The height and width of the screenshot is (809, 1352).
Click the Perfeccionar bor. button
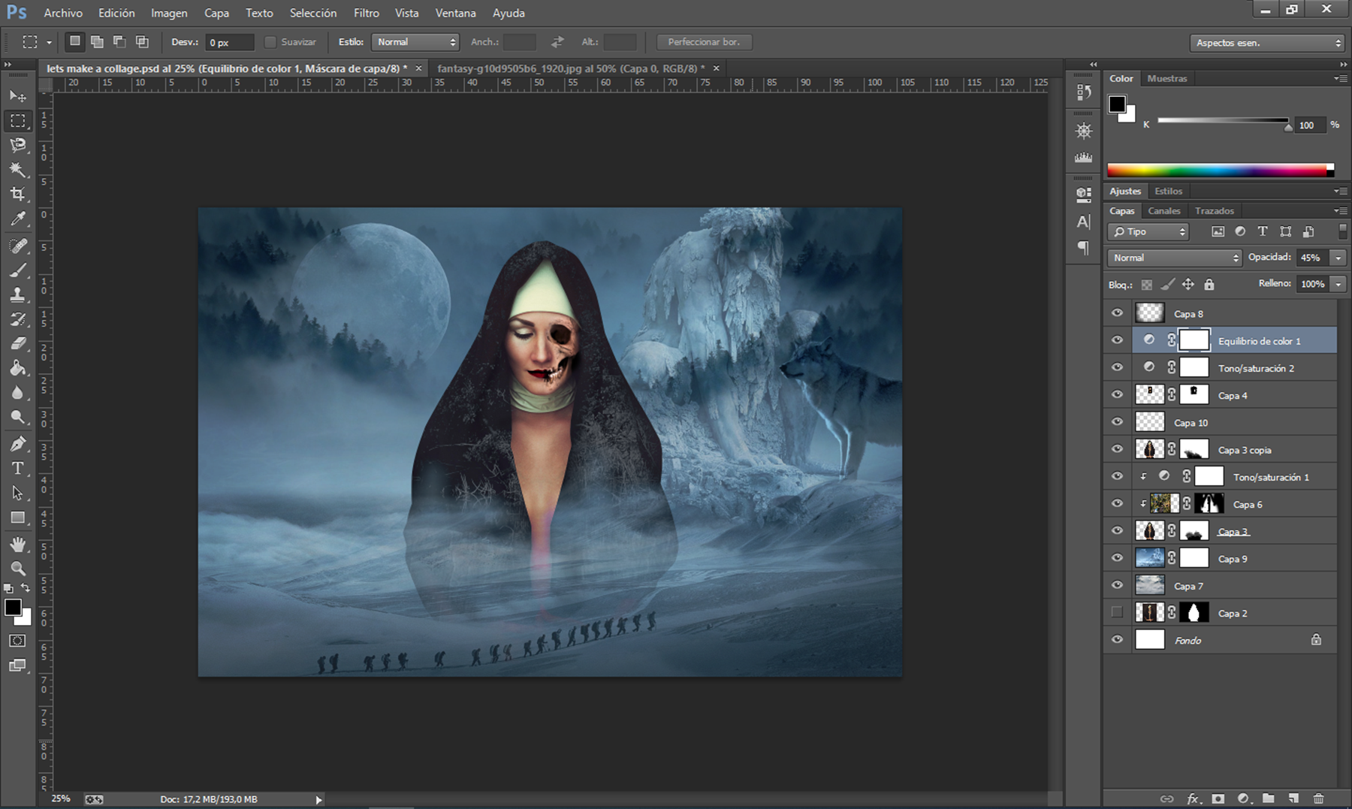(x=704, y=42)
